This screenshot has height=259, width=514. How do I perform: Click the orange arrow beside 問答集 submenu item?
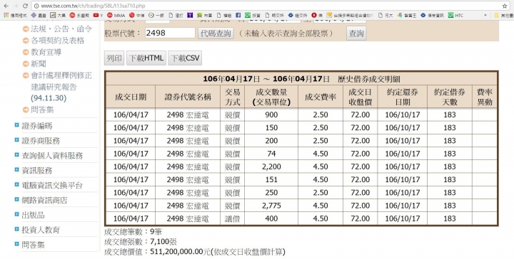click(26, 110)
